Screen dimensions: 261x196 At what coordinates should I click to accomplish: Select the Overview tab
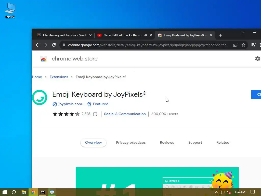[93, 142]
